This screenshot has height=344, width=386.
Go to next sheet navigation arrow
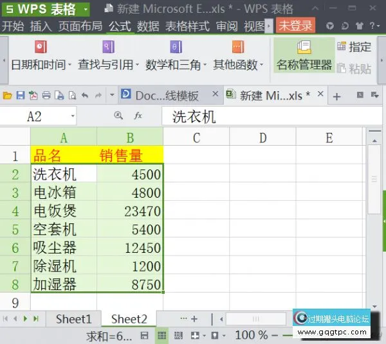pos(25,319)
